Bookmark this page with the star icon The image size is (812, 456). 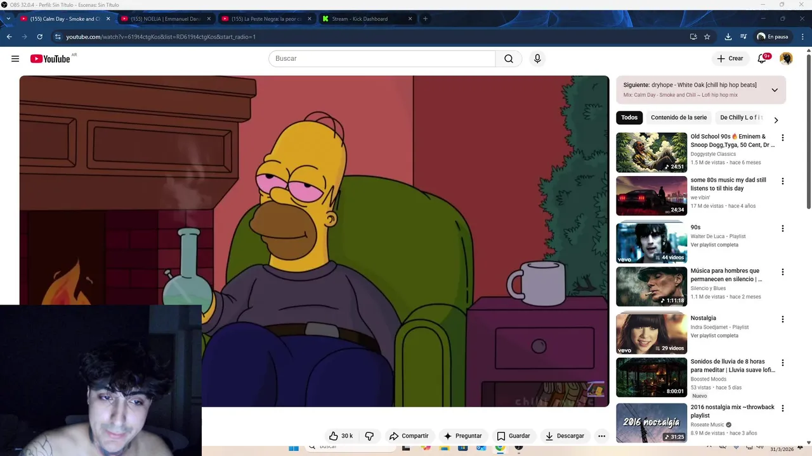pos(707,37)
